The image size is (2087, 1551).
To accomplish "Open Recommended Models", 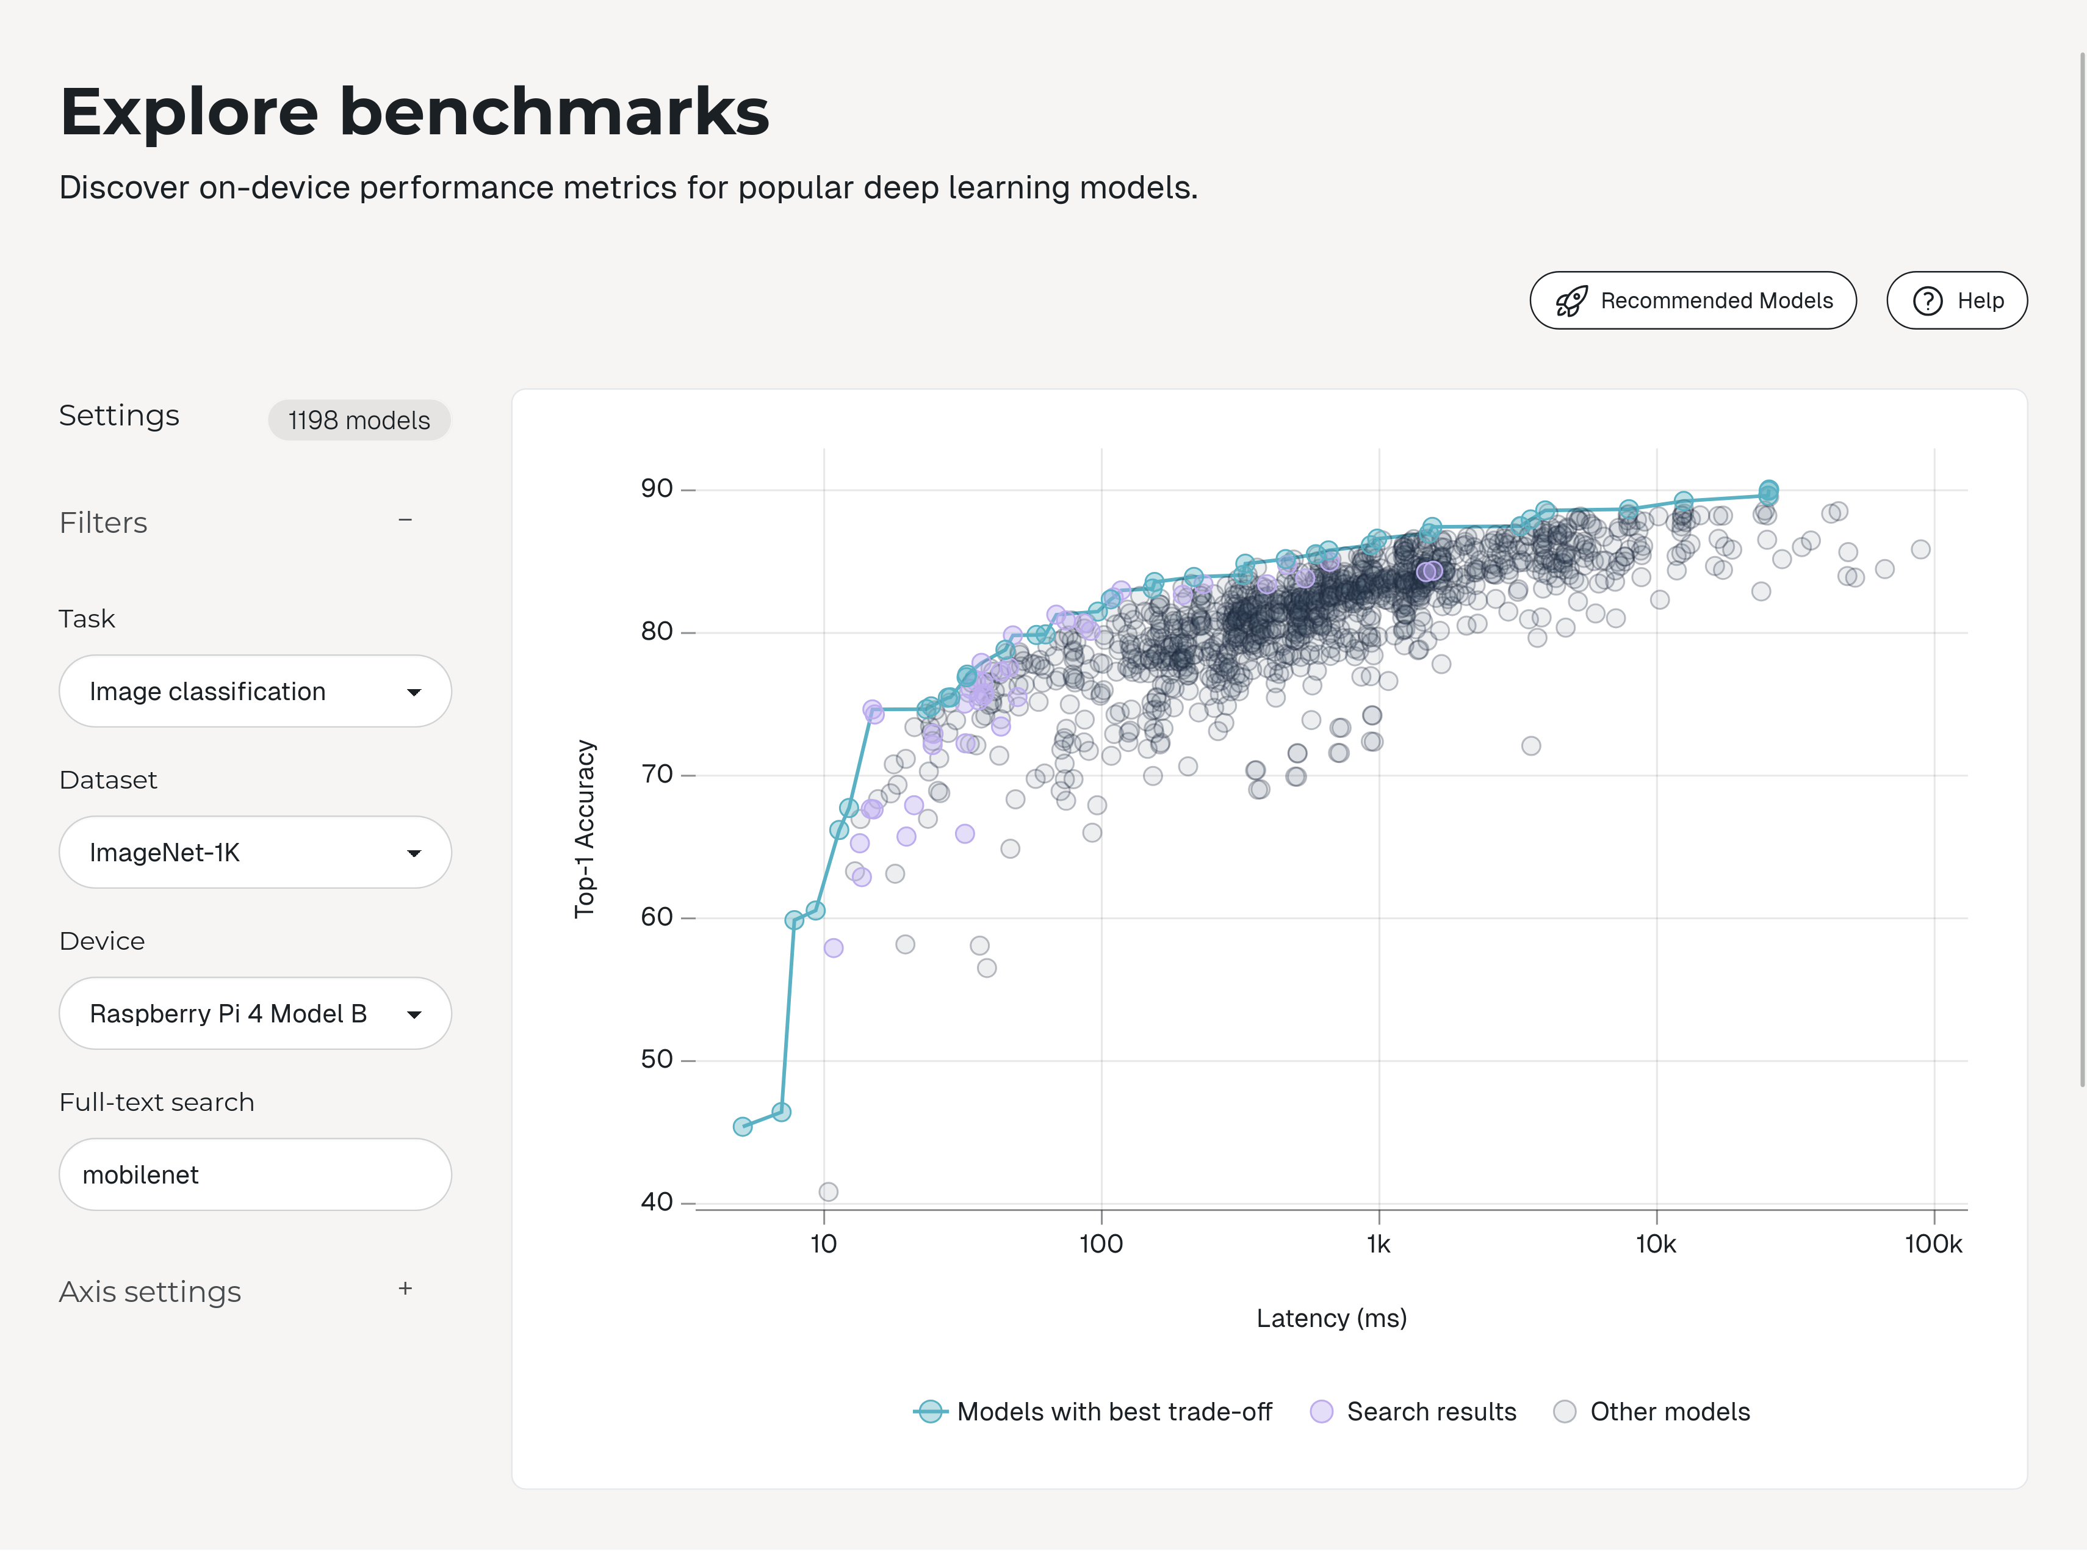I will (1692, 300).
